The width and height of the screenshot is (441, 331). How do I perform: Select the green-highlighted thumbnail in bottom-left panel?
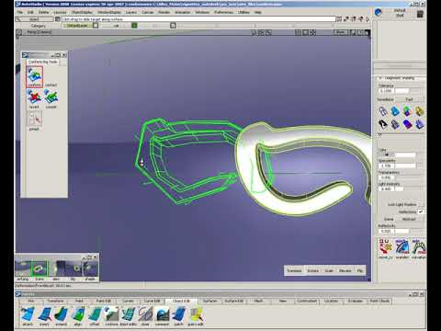(x=40, y=268)
